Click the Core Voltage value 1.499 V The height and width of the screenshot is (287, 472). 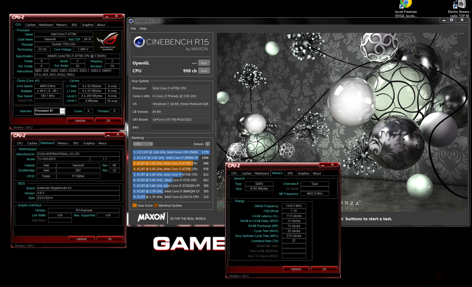(83, 49)
